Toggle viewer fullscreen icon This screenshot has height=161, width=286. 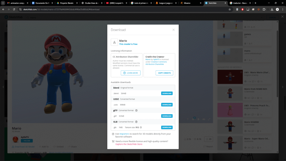tap(209, 119)
